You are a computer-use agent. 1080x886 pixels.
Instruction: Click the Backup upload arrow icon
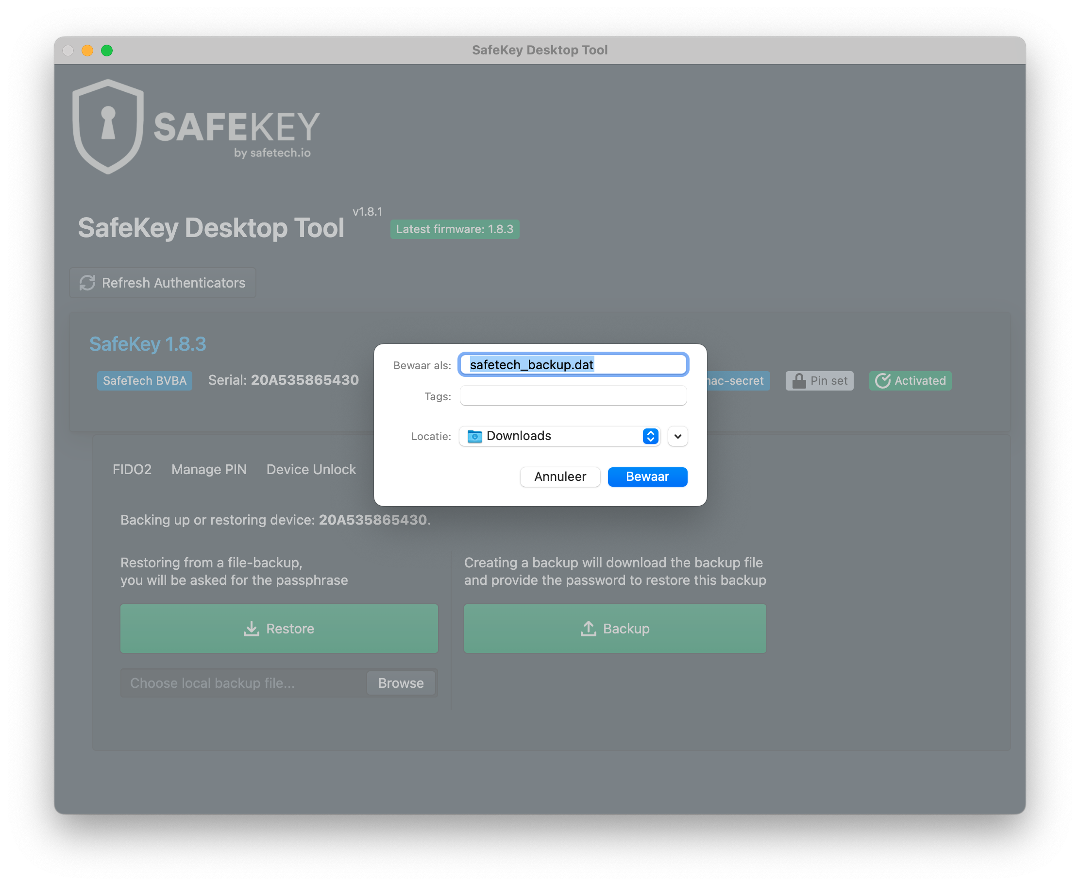(x=588, y=628)
